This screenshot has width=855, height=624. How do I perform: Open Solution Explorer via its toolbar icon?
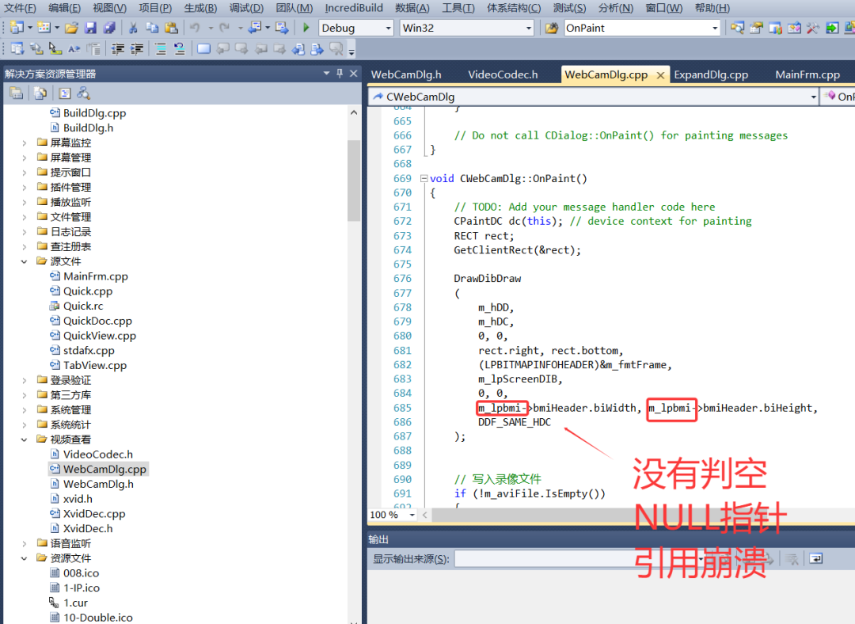737,27
